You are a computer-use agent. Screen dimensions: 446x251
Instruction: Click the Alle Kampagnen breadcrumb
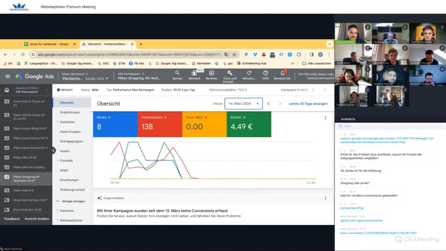[x=129, y=74]
